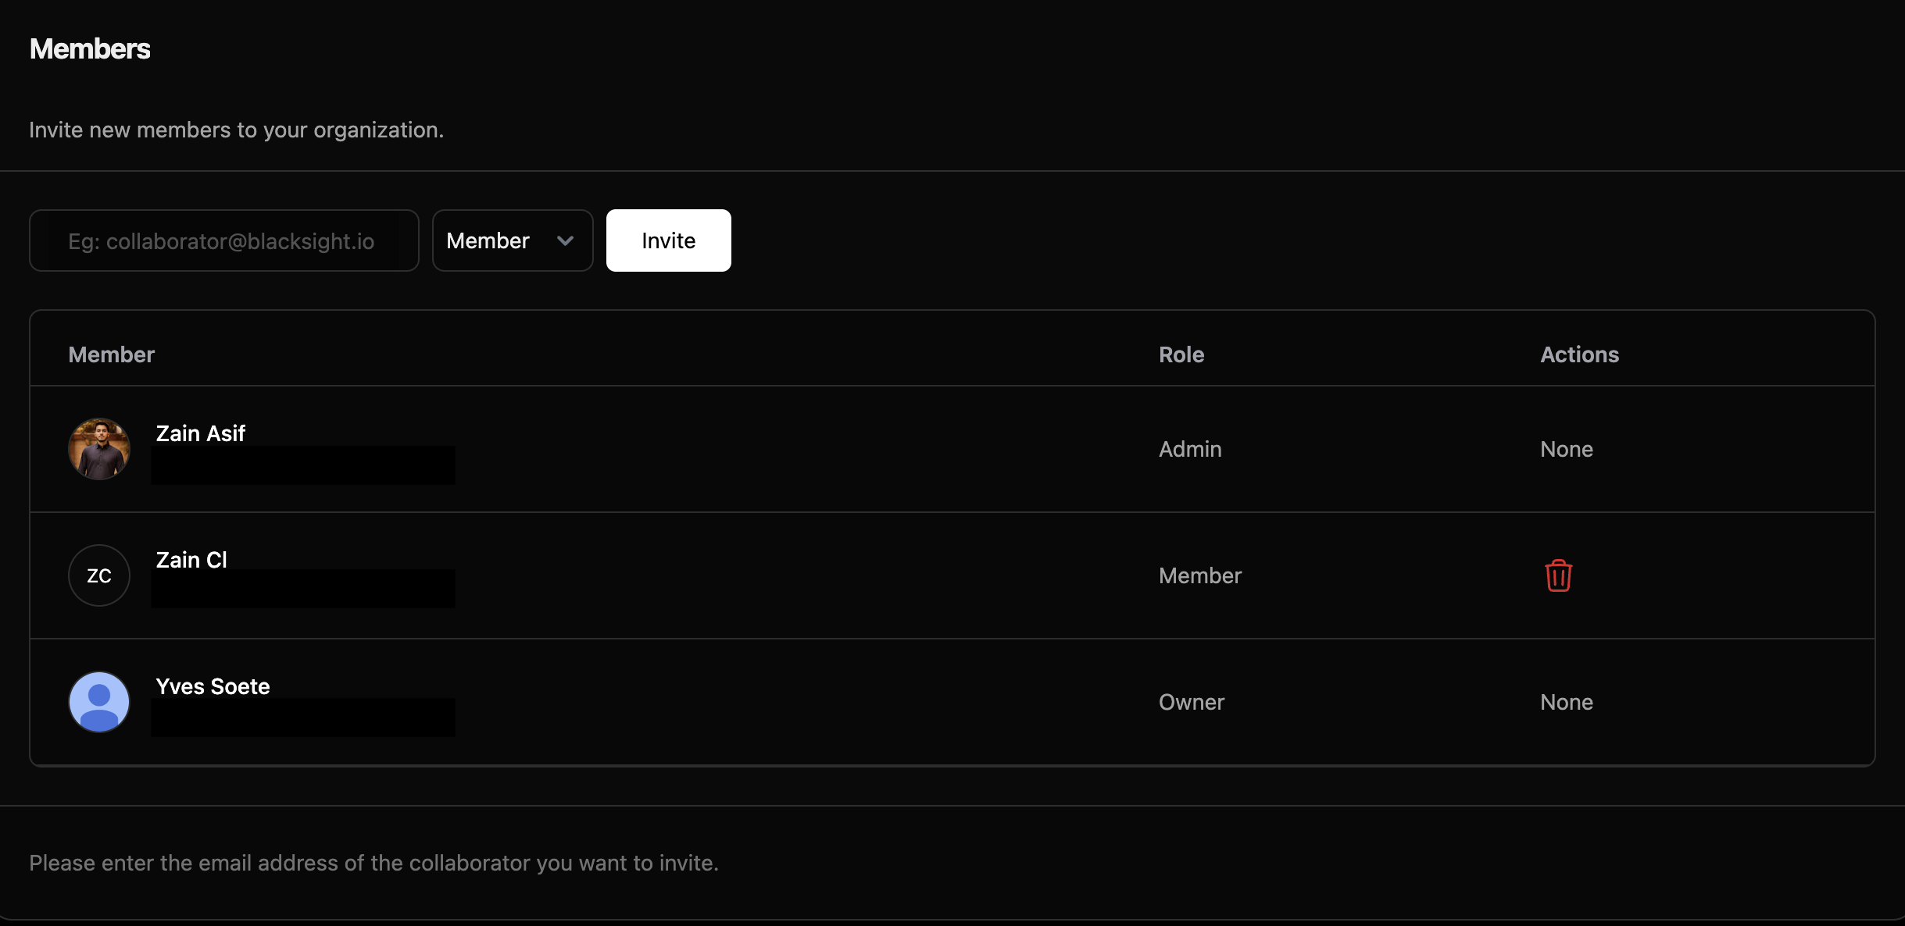The image size is (1905, 926).
Task: Select the Yves Soete name text
Action: coord(213,686)
